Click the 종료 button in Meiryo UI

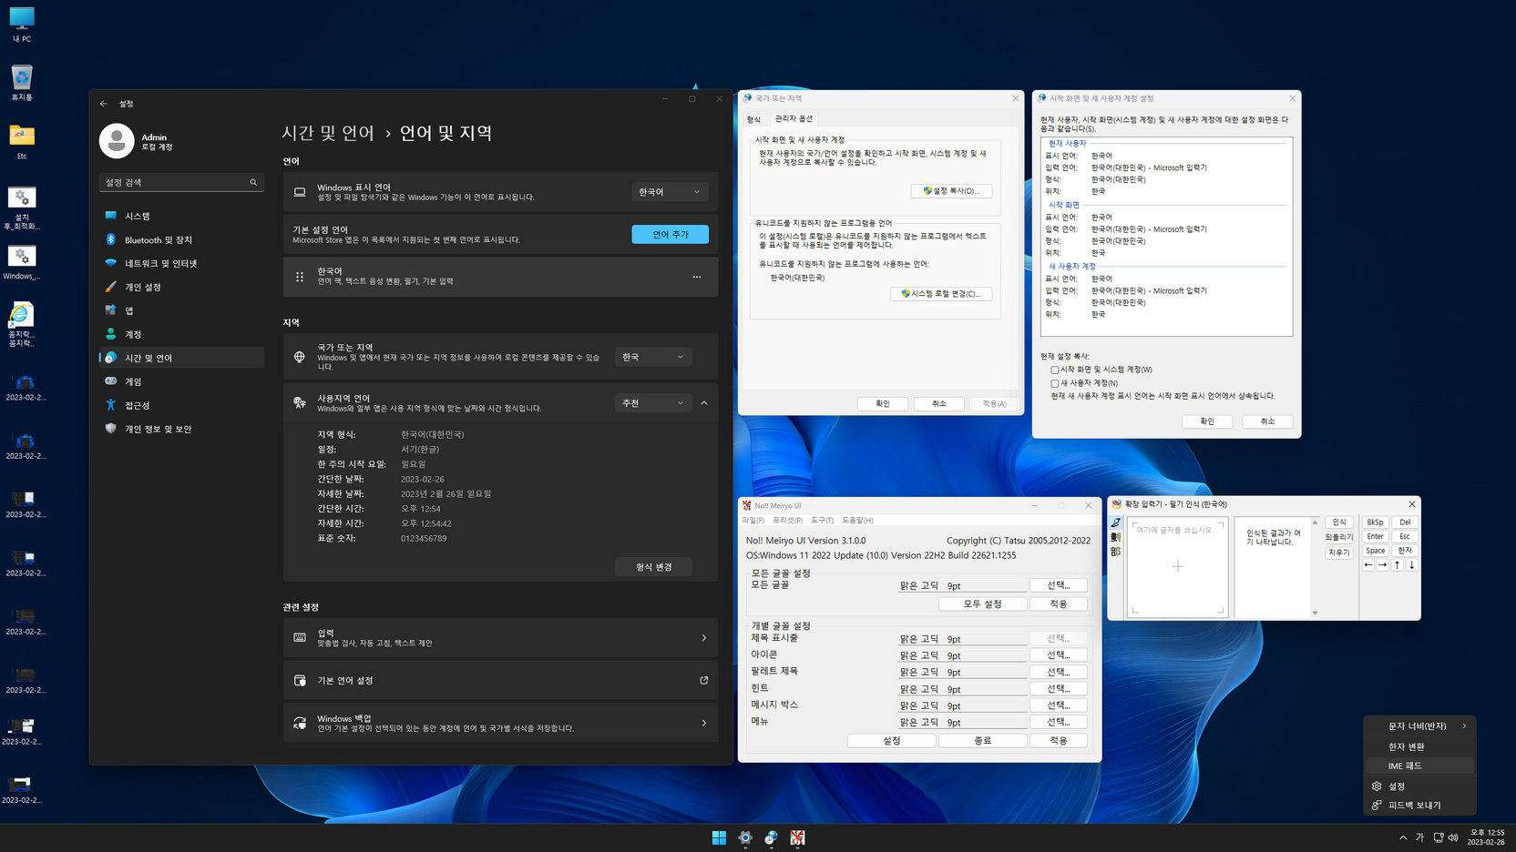(x=982, y=741)
